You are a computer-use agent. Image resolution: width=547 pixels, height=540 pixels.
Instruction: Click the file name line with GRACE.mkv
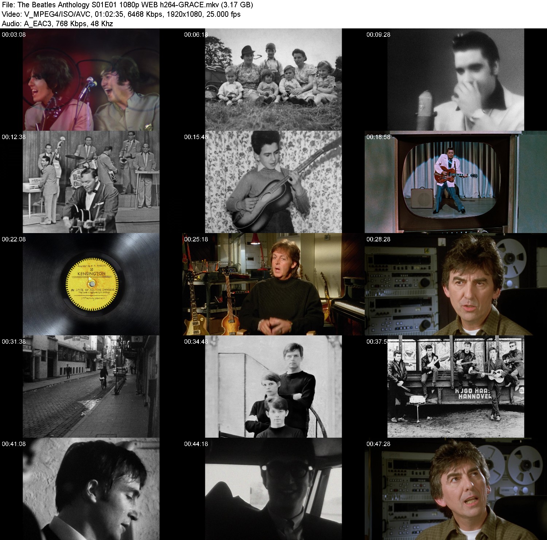(x=127, y=5)
